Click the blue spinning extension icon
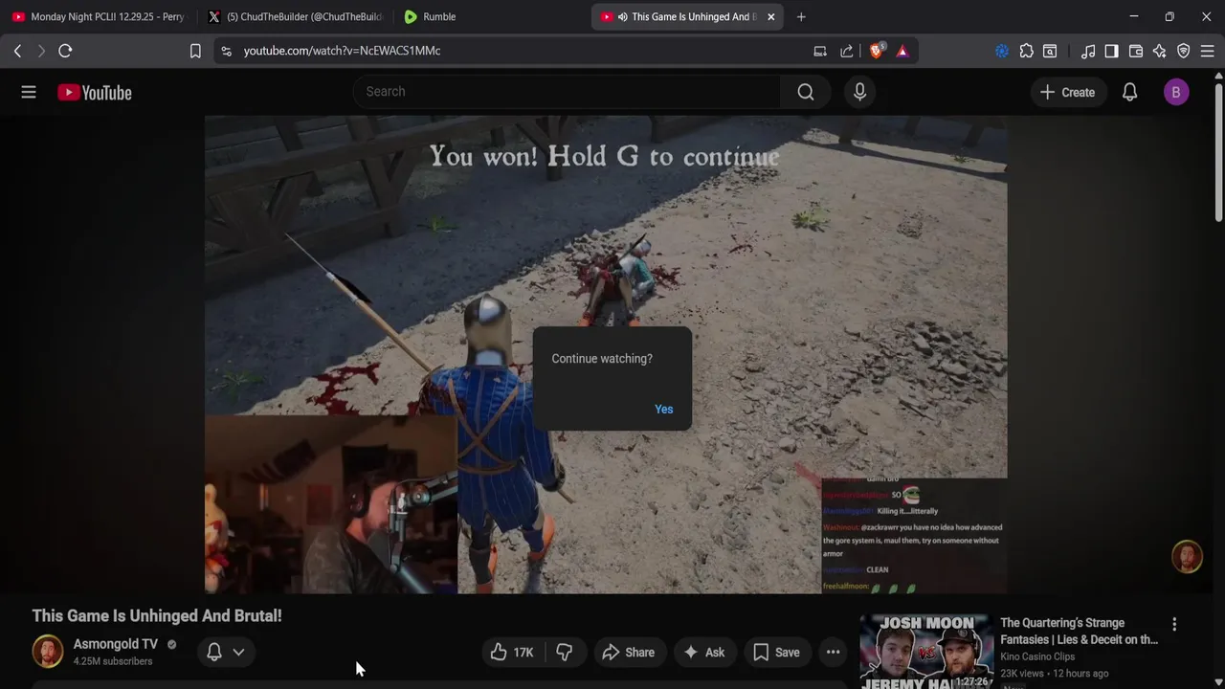The width and height of the screenshot is (1225, 689). click(1002, 51)
